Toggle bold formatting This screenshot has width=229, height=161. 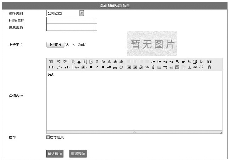[91, 67]
